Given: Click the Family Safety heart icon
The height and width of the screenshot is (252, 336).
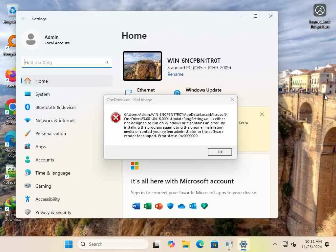Looking at the screenshot, I should pyautogui.click(x=204, y=206).
